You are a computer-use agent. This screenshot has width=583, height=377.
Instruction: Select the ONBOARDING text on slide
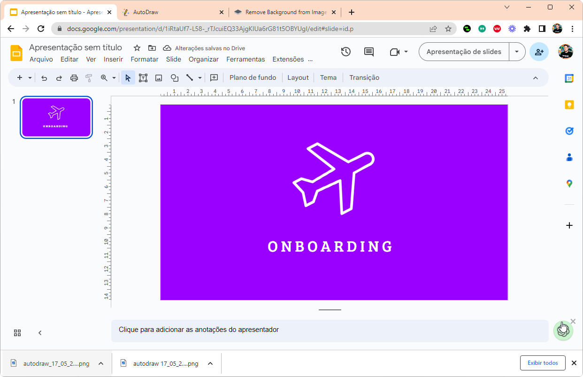tap(330, 246)
